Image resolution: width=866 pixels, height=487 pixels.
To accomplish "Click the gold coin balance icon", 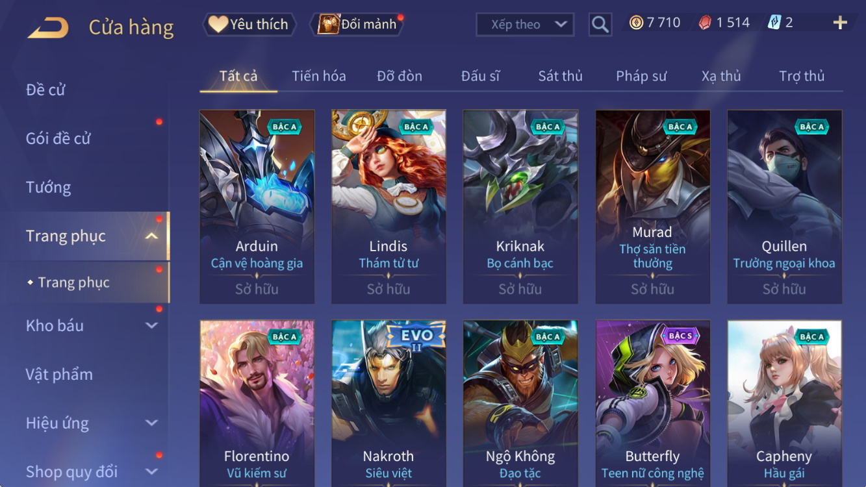I will pyautogui.click(x=637, y=23).
